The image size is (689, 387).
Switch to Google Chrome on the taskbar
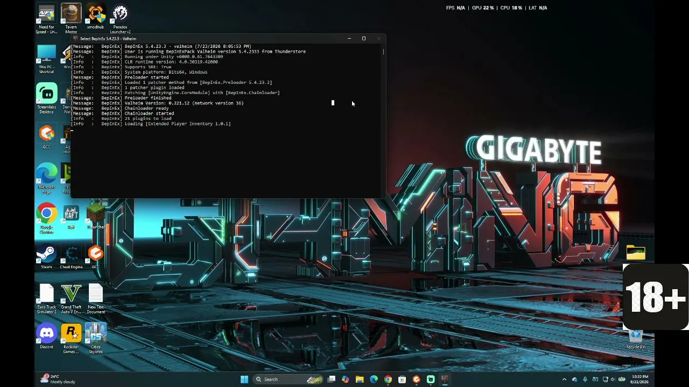click(388, 379)
